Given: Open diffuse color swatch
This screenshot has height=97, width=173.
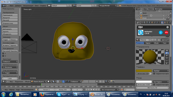Looking at the screenshot, I should coord(144,71).
